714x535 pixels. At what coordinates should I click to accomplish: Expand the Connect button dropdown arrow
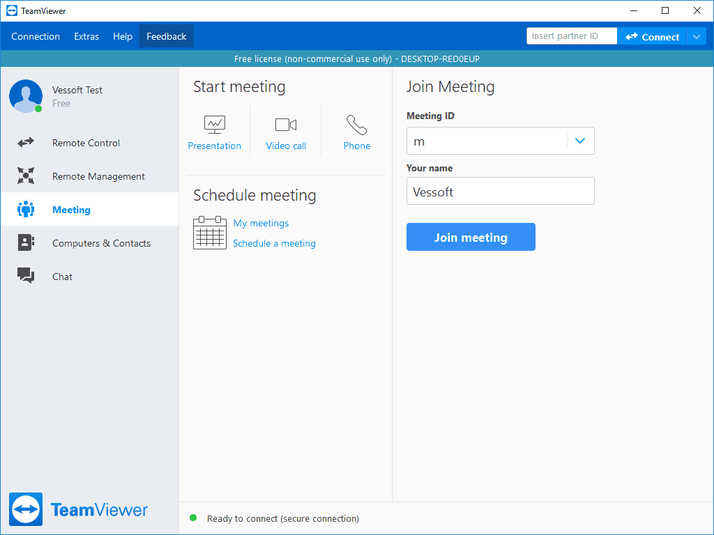click(x=697, y=36)
